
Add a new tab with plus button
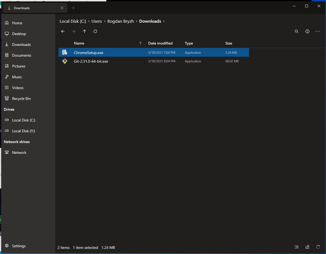click(73, 8)
